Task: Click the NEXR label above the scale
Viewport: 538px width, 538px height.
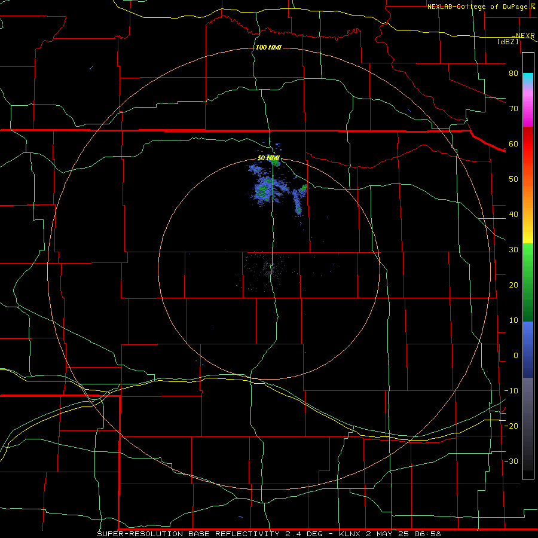Action: coord(525,35)
